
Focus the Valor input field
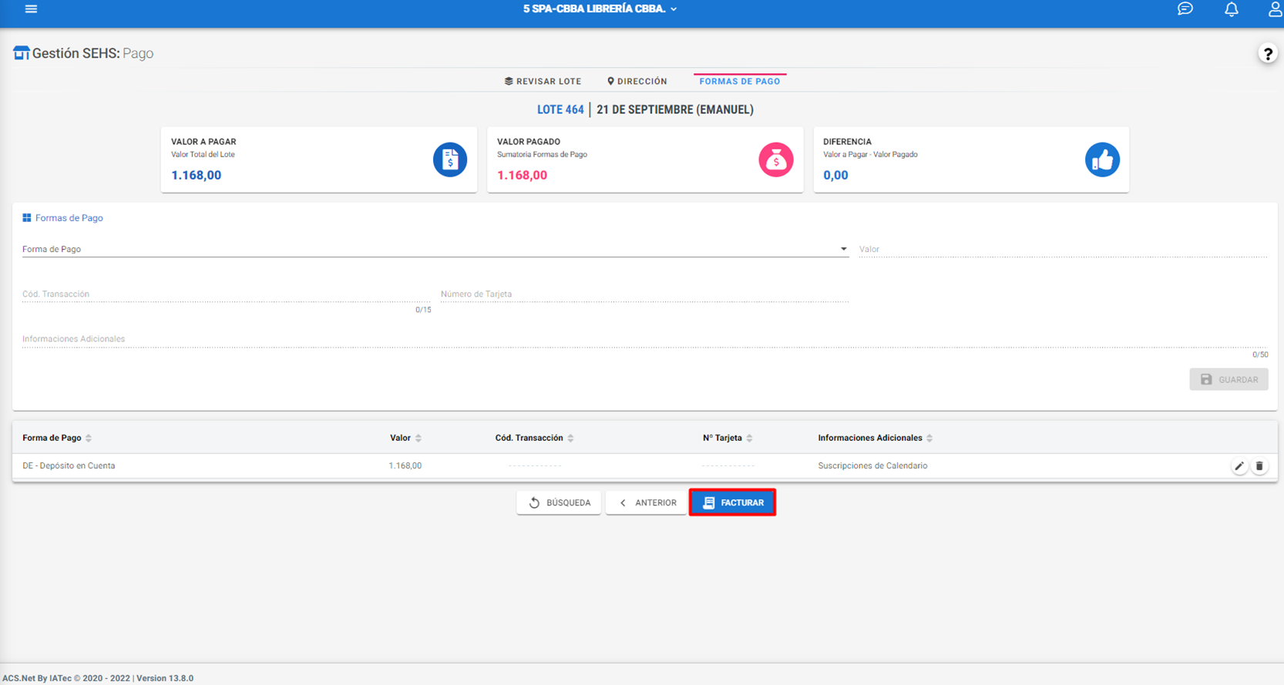coord(1063,249)
